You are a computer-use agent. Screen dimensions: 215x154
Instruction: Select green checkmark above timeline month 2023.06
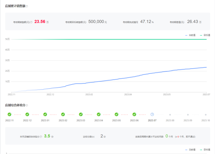point(134,114)
